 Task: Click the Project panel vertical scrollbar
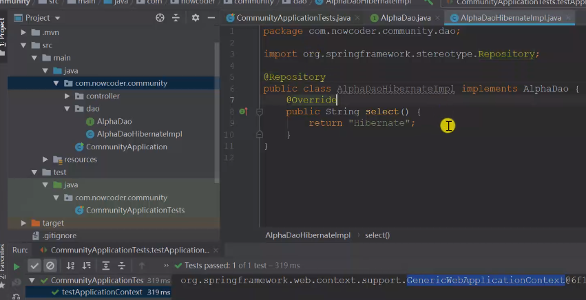pyautogui.click(x=217, y=112)
